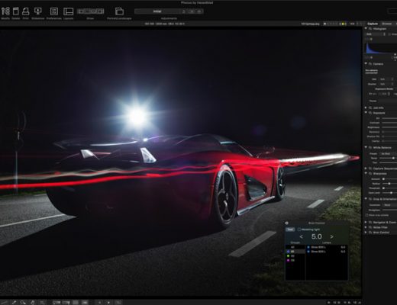Viewport: 397px width, 305px height.
Task: Click the Test button in Bron Control
Action: pyautogui.click(x=290, y=230)
